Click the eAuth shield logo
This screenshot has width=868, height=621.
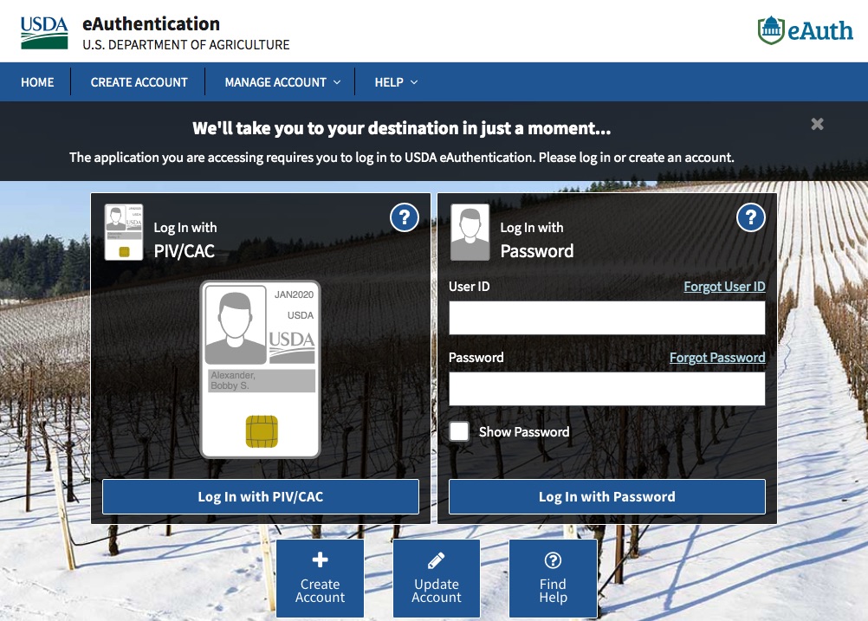[805, 30]
